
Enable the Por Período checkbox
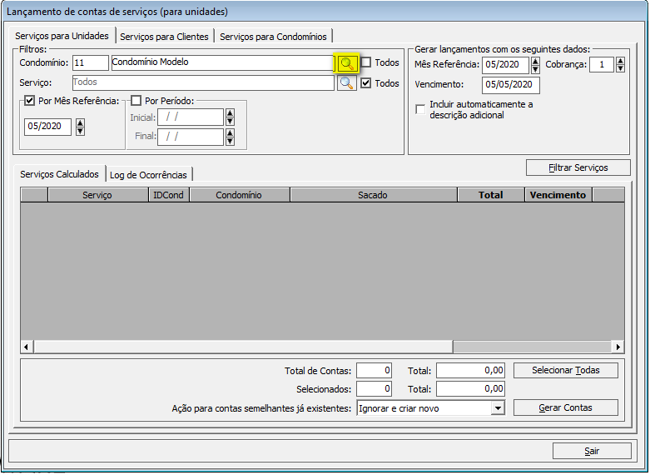[x=136, y=101]
